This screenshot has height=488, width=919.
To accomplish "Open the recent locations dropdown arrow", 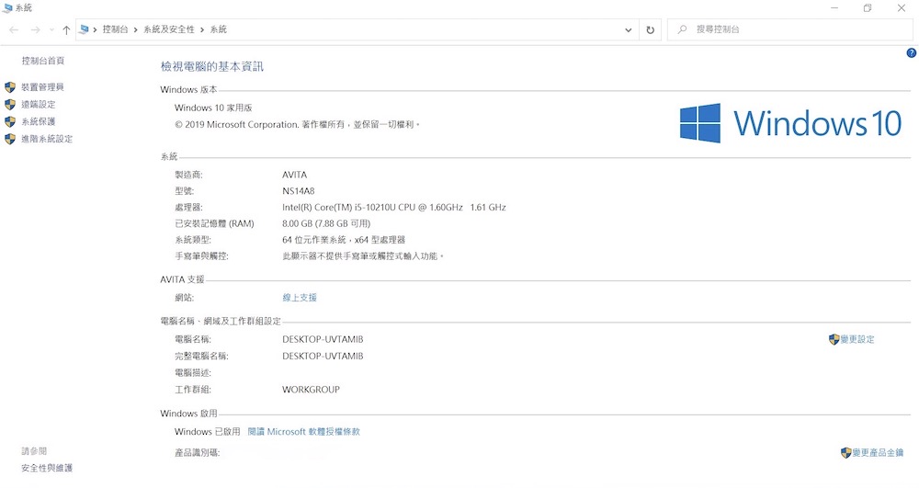I will 51,30.
